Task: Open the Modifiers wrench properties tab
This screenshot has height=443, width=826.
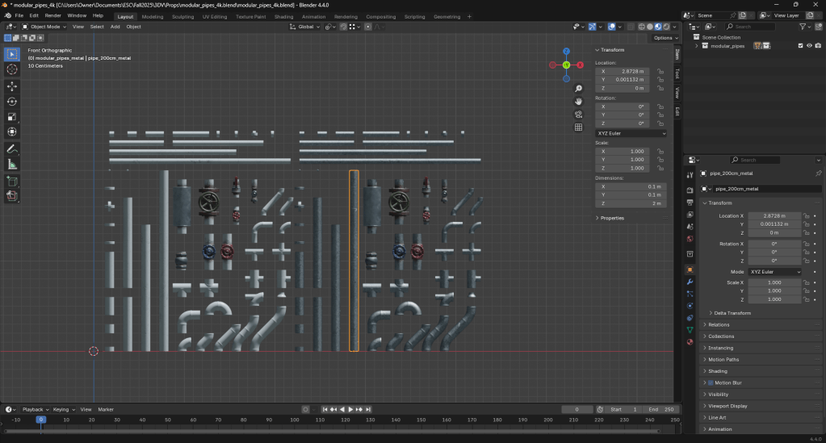Action: (690, 282)
